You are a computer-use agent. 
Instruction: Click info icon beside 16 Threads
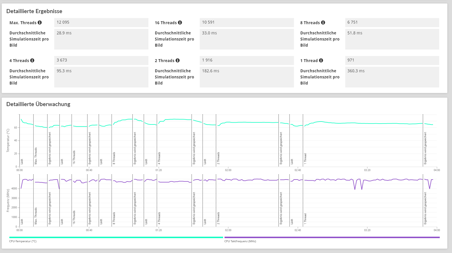click(x=180, y=22)
